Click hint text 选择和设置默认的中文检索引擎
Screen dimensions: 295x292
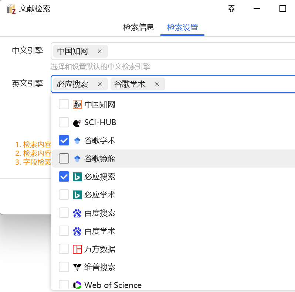[101, 66]
